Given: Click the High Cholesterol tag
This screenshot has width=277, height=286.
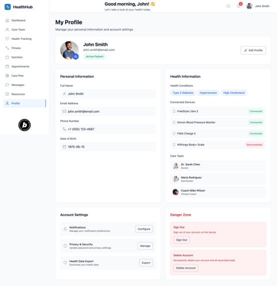Looking at the screenshot, I should [234, 93].
